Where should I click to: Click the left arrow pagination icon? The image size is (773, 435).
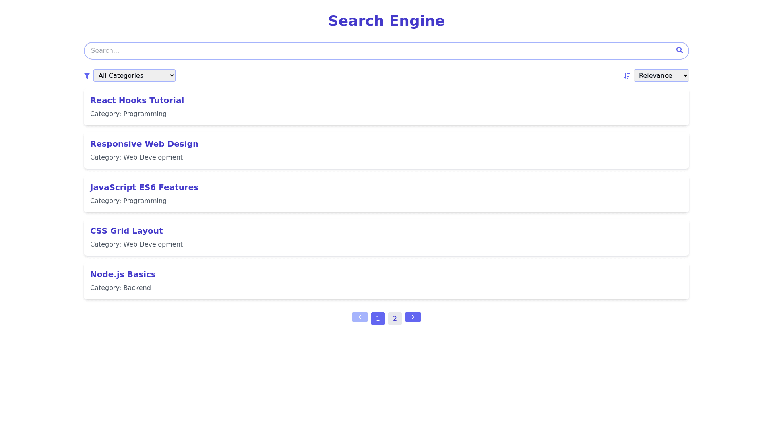coord(360,317)
